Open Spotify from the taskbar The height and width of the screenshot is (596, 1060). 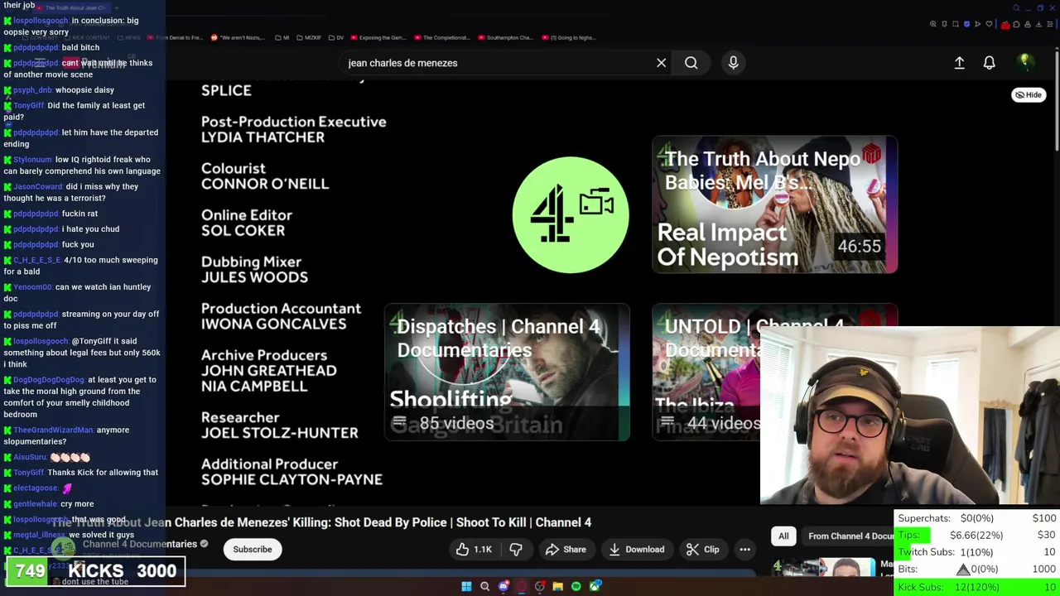pyautogui.click(x=576, y=586)
